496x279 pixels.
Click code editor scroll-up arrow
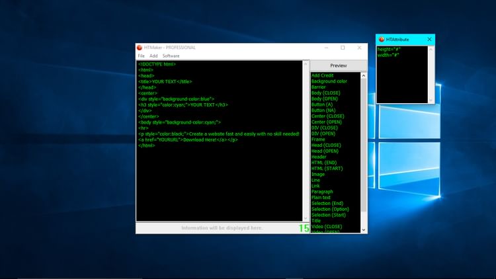(306, 64)
